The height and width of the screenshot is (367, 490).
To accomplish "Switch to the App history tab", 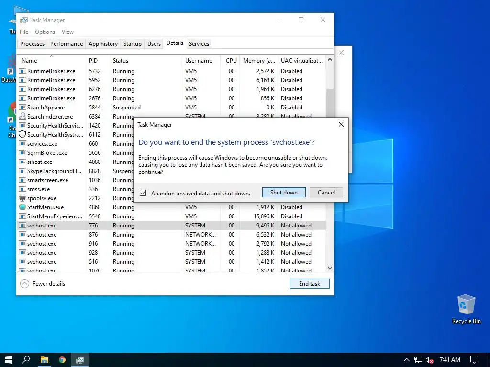I will pyautogui.click(x=103, y=43).
